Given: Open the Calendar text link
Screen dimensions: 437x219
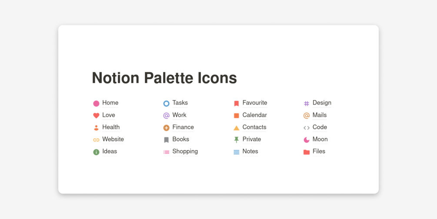Looking at the screenshot, I should tap(254, 115).
